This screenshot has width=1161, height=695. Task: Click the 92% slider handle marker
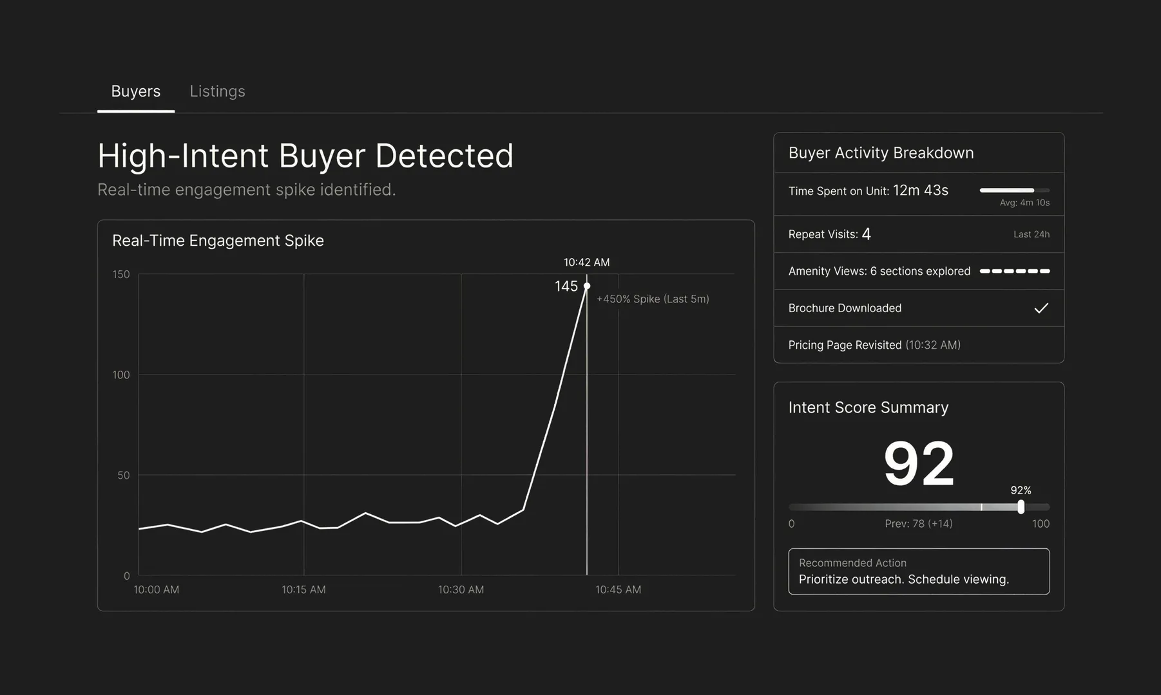[x=1021, y=507]
